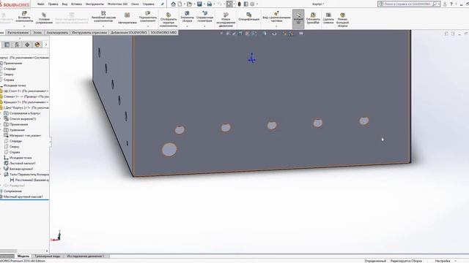Select Переместить компонент tool
The height and width of the screenshot is (263, 469).
(148, 17)
